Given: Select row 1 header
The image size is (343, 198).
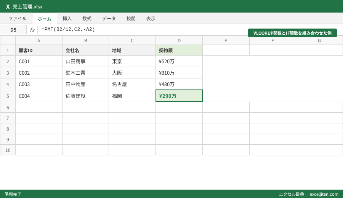Looking at the screenshot, I should [x=8, y=51].
